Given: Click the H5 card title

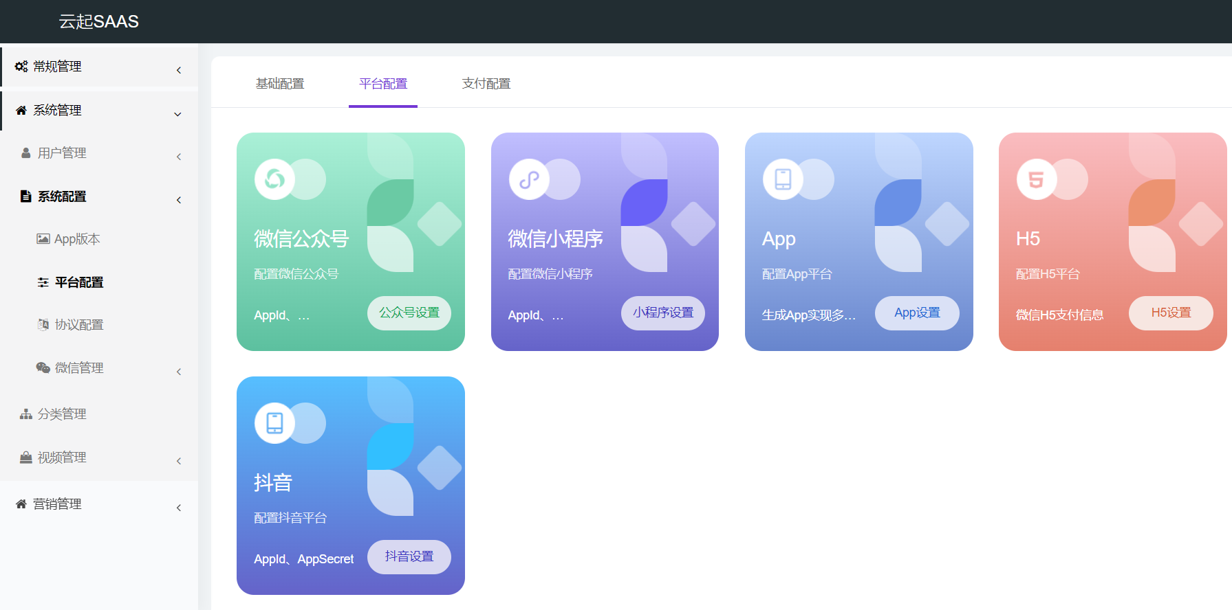Looking at the screenshot, I should pyautogui.click(x=1028, y=239).
